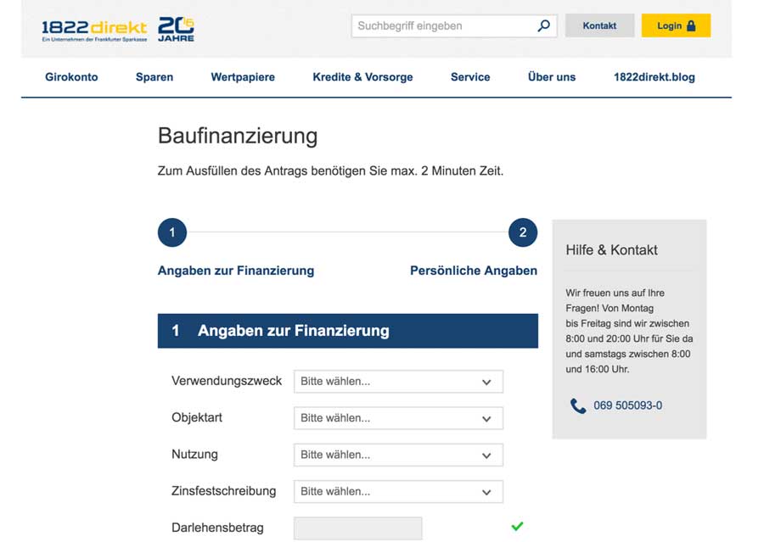Click the Zinsfestschreibung label
The height and width of the screenshot is (542, 764).
pyautogui.click(x=223, y=491)
